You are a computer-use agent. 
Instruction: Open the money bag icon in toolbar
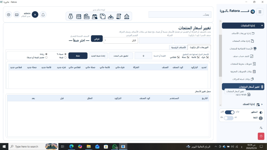click(x=71, y=16)
